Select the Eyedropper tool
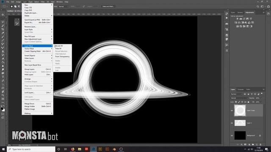 tap(3, 33)
